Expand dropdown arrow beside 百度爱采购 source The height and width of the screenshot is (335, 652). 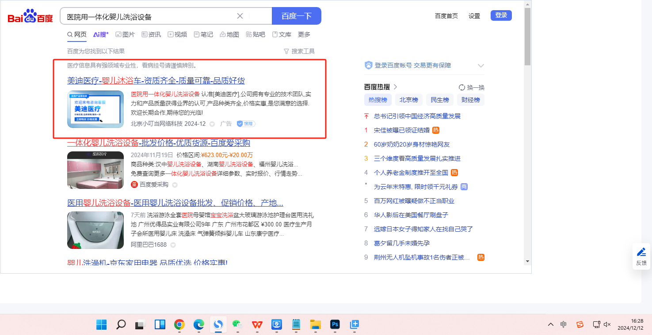[x=175, y=185]
